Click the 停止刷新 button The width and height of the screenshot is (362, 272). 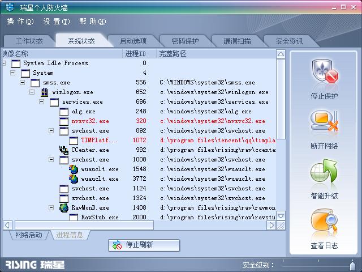(144, 245)
